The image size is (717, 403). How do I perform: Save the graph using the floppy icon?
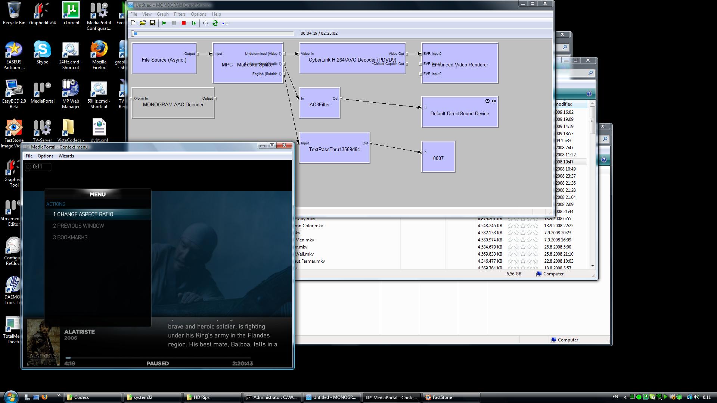(x=152, y=23)
